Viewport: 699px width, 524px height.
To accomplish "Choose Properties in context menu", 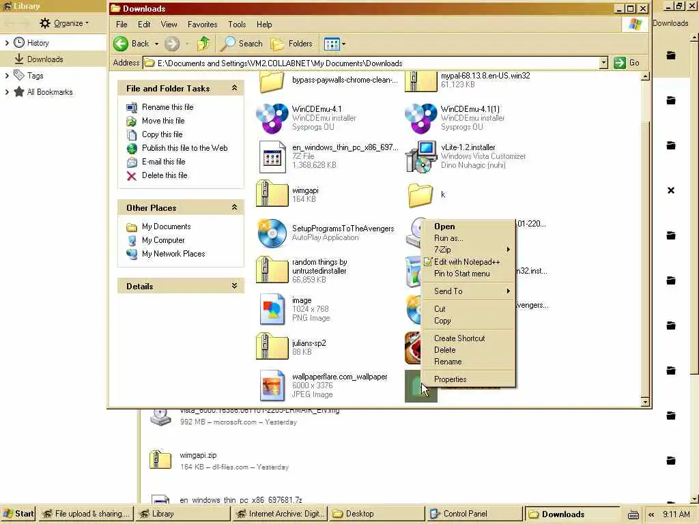I will click(468, 379).
